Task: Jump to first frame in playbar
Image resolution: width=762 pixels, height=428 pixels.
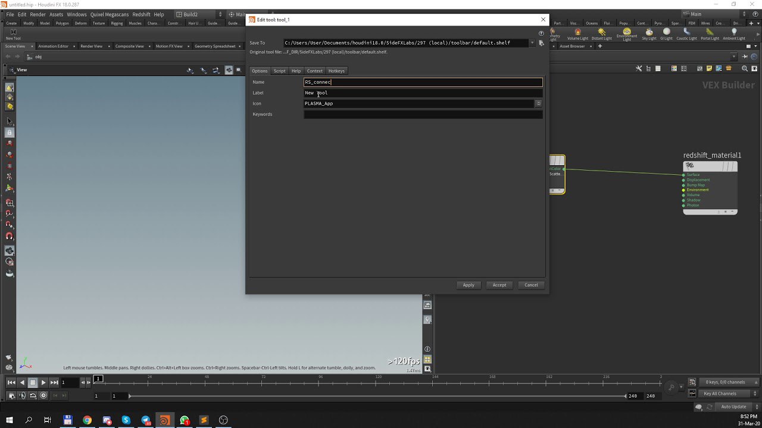Action: click(x=11, y=382)
